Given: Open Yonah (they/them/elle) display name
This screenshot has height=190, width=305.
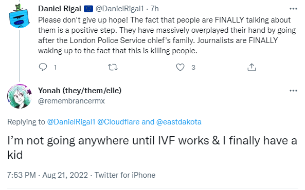Looking at the screenshot, I should (80, 91).
